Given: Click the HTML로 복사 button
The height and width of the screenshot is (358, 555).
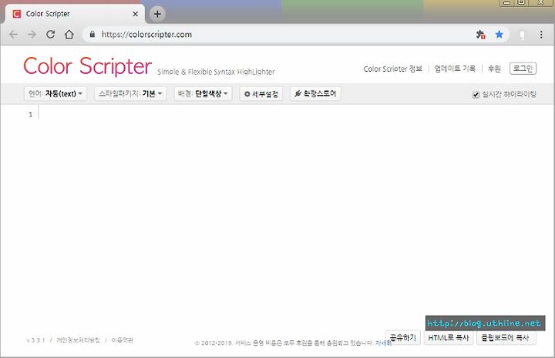Looking at the screenshot, I should pos(448,337).
